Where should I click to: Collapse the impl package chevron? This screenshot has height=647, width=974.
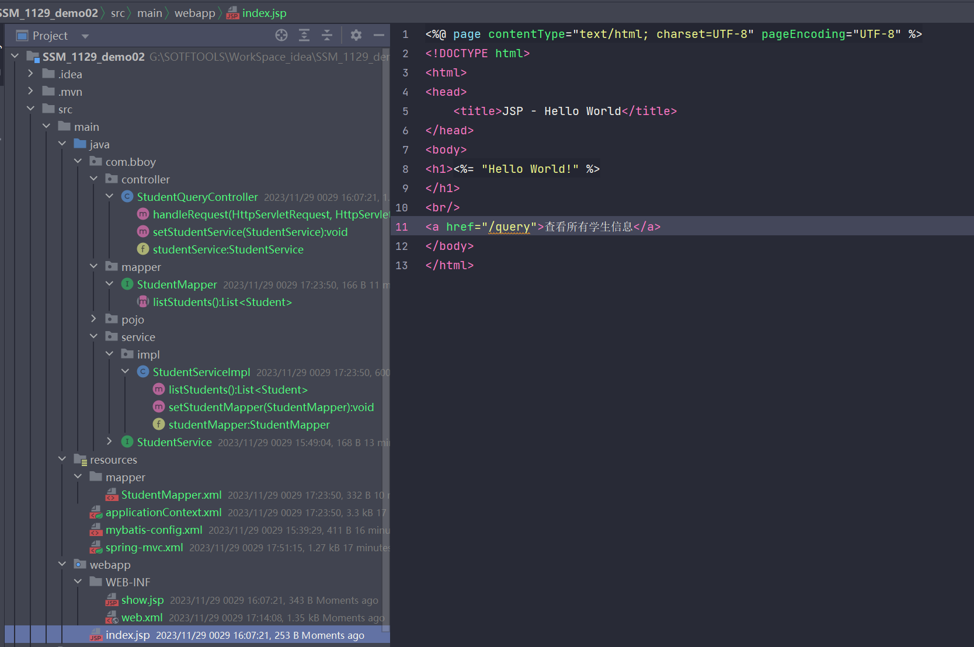(x=110, y=354)
